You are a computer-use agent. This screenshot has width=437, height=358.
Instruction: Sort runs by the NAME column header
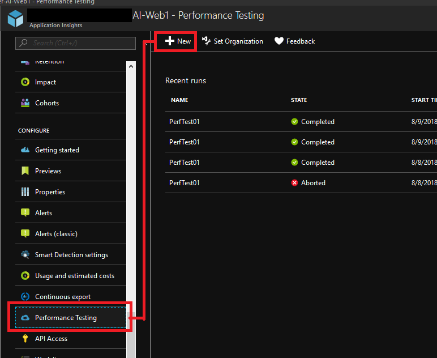click(x=179, y=100)
